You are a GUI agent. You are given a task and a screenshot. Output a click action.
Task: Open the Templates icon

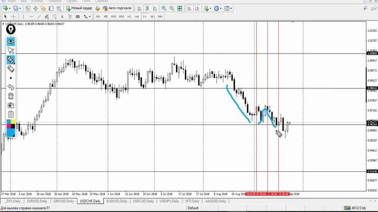(x=227, y=8)
